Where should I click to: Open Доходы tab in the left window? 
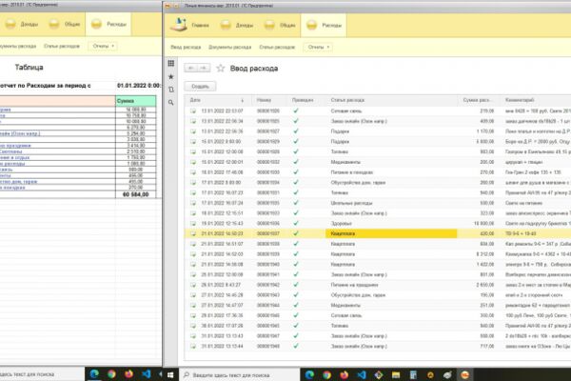pos(22,24)
